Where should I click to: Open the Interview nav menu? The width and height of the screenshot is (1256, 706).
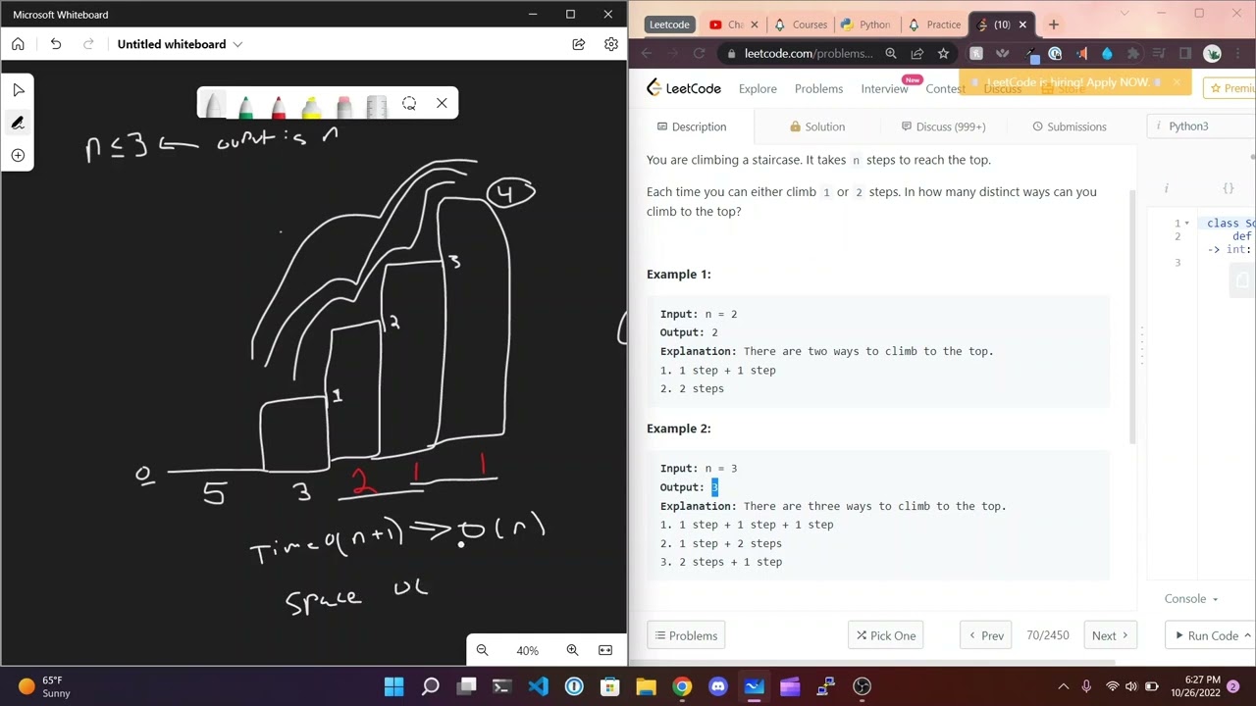coord(884,88)
